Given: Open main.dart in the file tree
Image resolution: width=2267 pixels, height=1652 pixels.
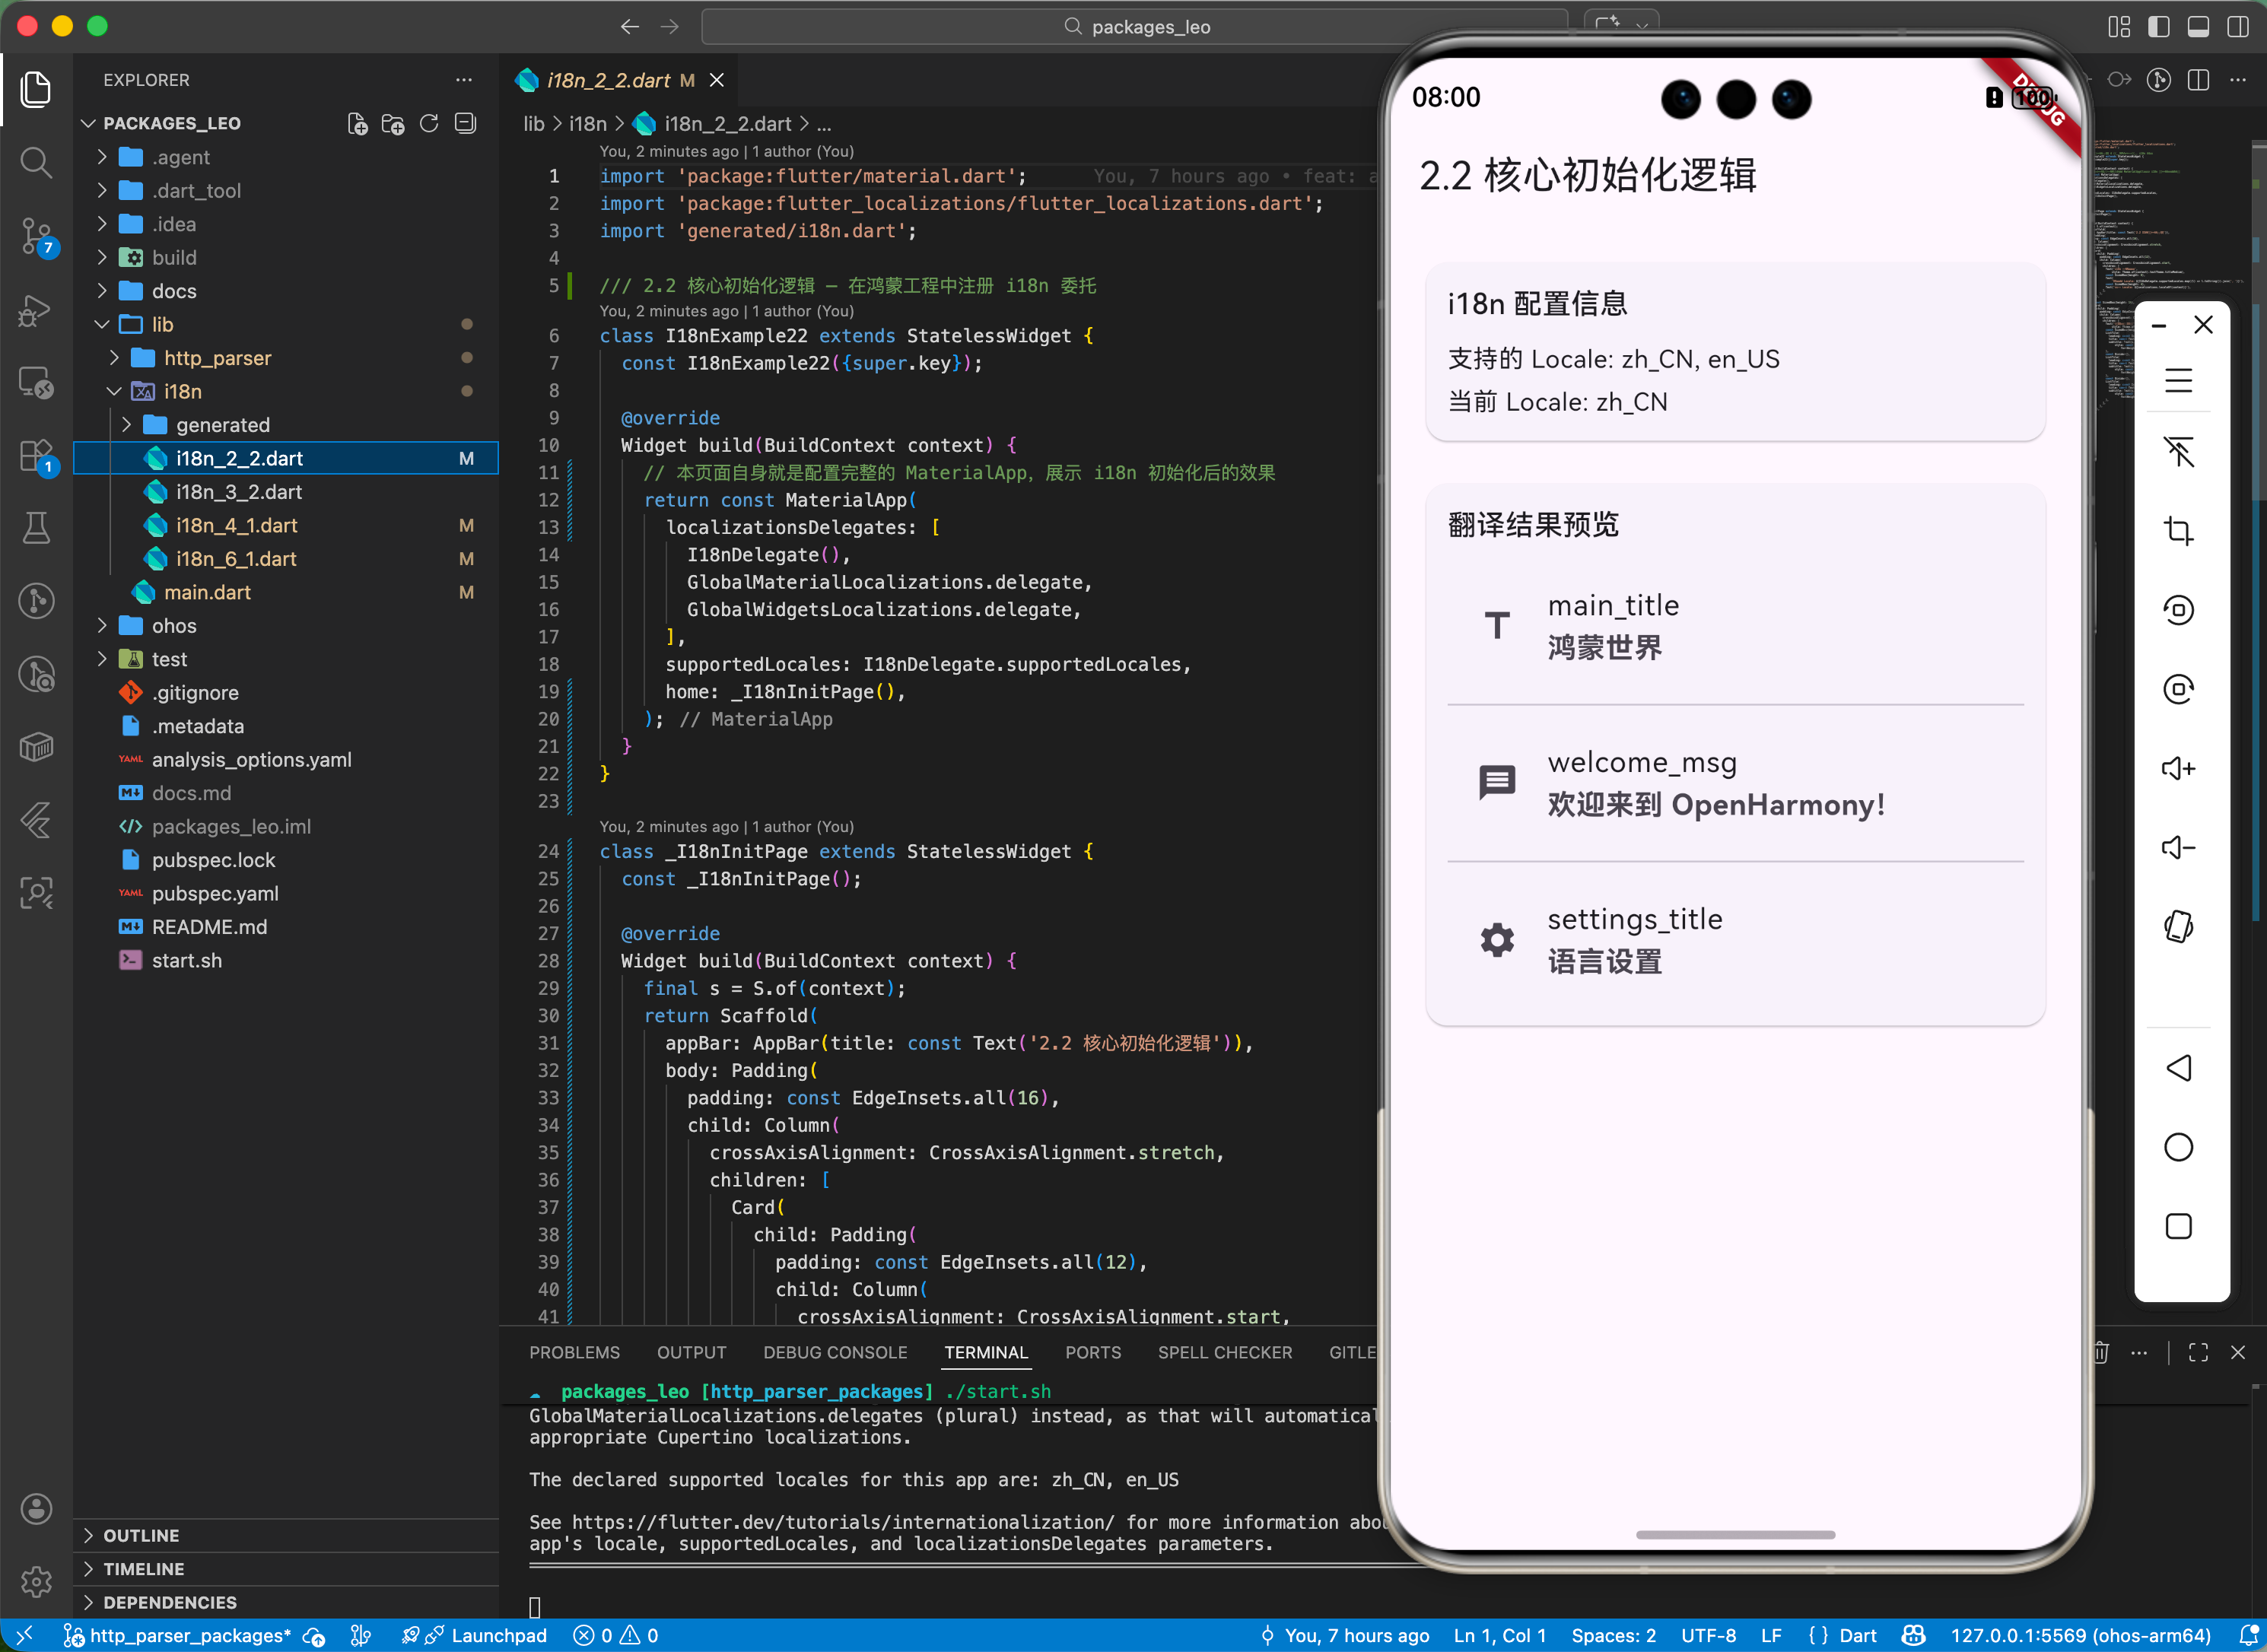Looking at the screenshot, I should pyautogui.click(x=207, y=592).
